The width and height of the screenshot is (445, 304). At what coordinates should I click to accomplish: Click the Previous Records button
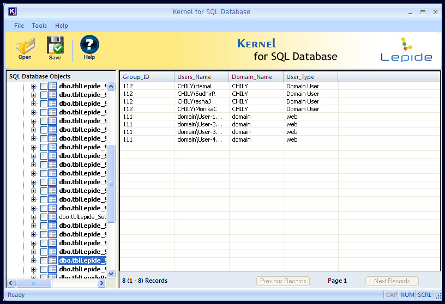point(283,281)
